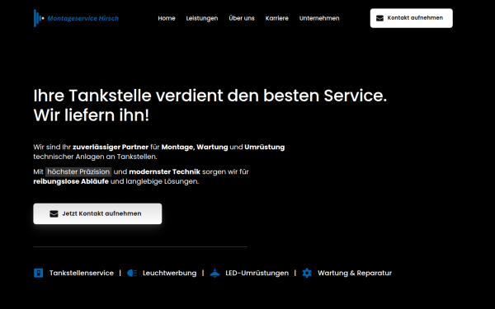495x309 pixels.
Task: Select the LED-Umrüstungen label
Action: pyautogui.click(x=257, y=273)
